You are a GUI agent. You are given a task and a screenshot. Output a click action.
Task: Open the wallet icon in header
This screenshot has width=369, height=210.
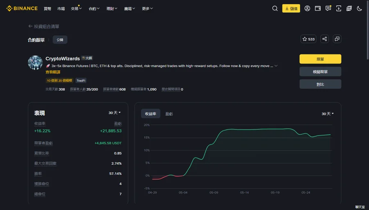pos(318,9)
